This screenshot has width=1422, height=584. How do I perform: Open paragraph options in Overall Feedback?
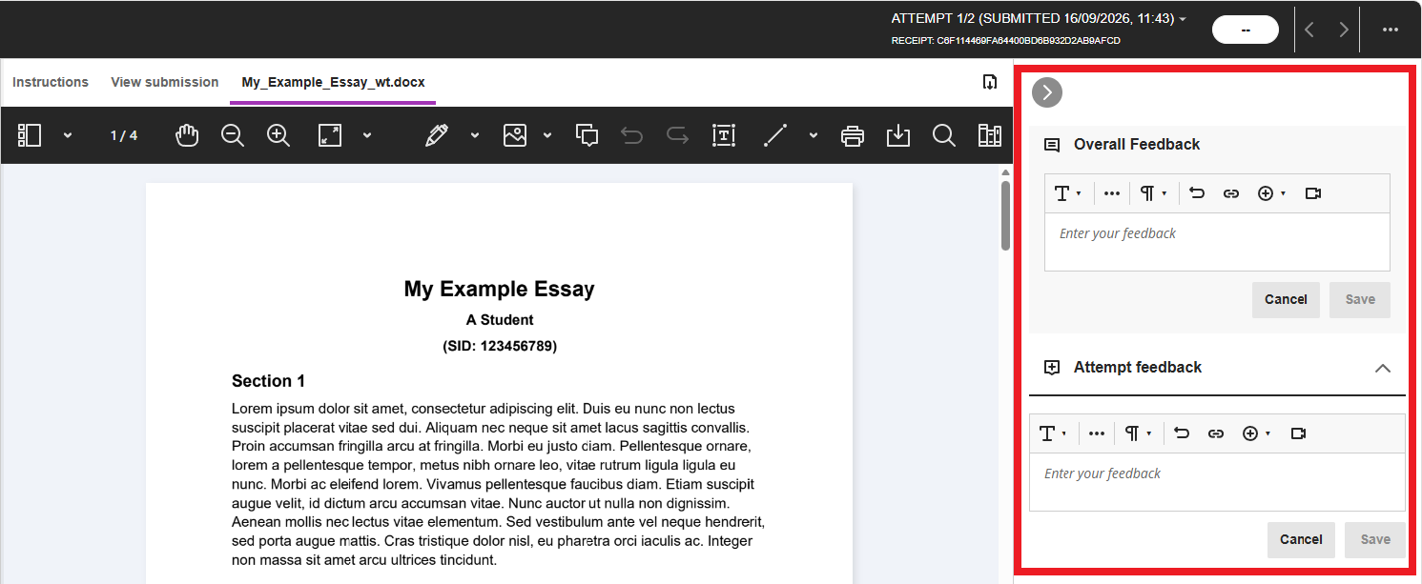pos(1153,193)
